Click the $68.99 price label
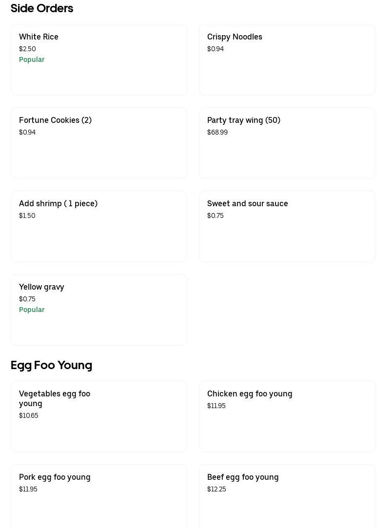 click(217, 132)
